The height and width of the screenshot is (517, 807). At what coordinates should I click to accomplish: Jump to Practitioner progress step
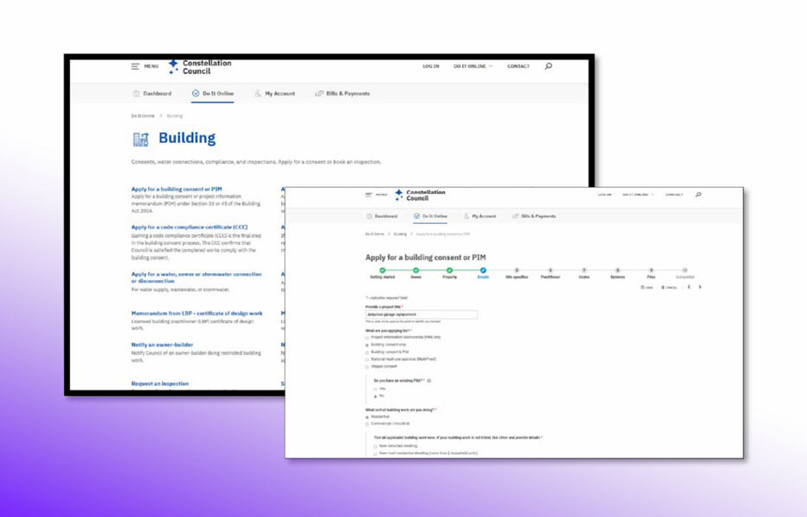coord(550,273)
